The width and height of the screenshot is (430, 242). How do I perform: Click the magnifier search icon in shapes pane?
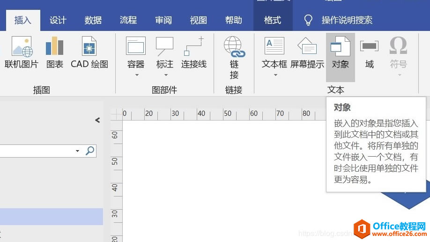click(x=90, y=151)
